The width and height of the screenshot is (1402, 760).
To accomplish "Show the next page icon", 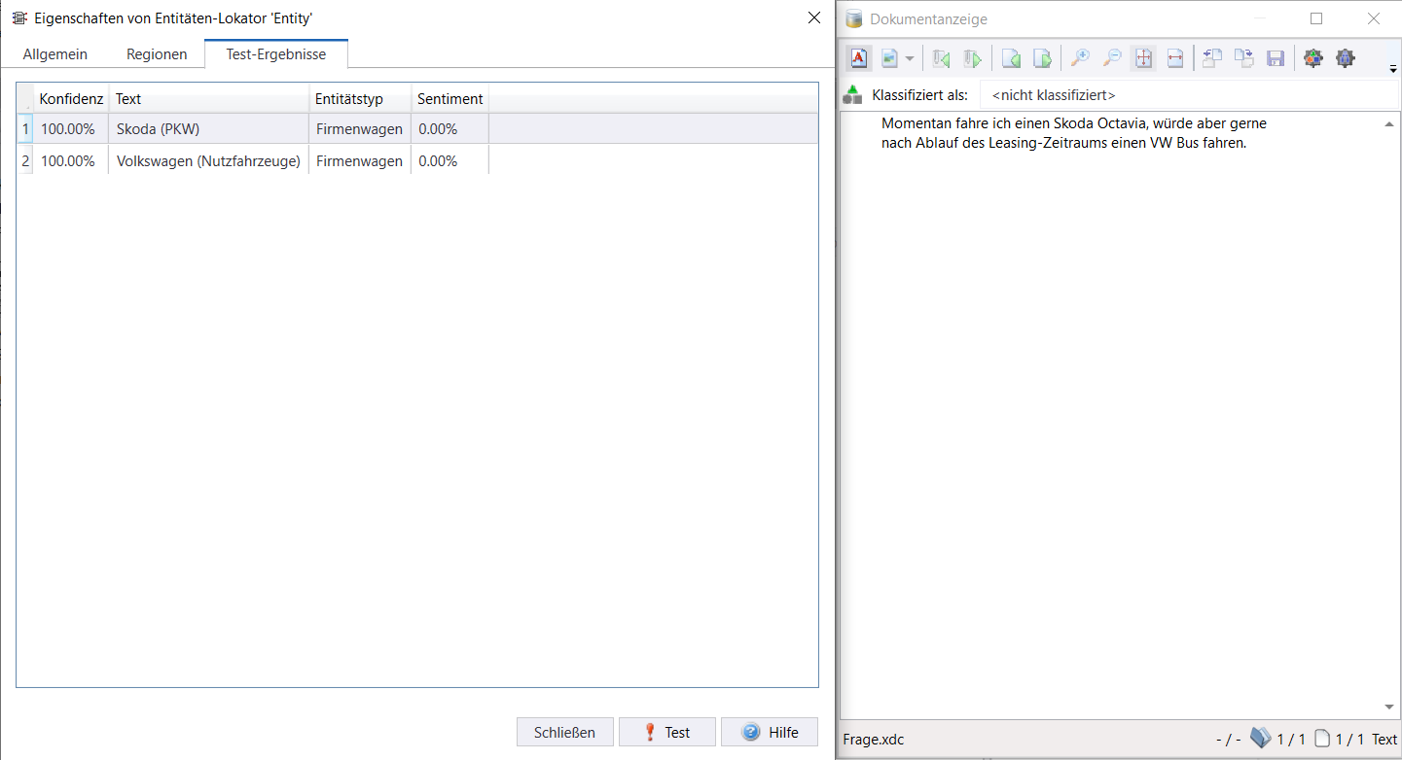I will [1042, 59].
